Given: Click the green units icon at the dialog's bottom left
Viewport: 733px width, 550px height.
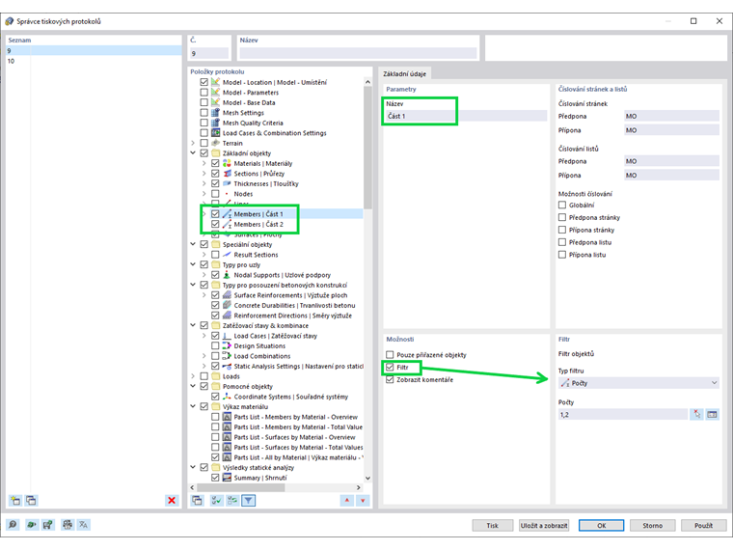Looking at the screenshot, I should (x=31, y=525).
